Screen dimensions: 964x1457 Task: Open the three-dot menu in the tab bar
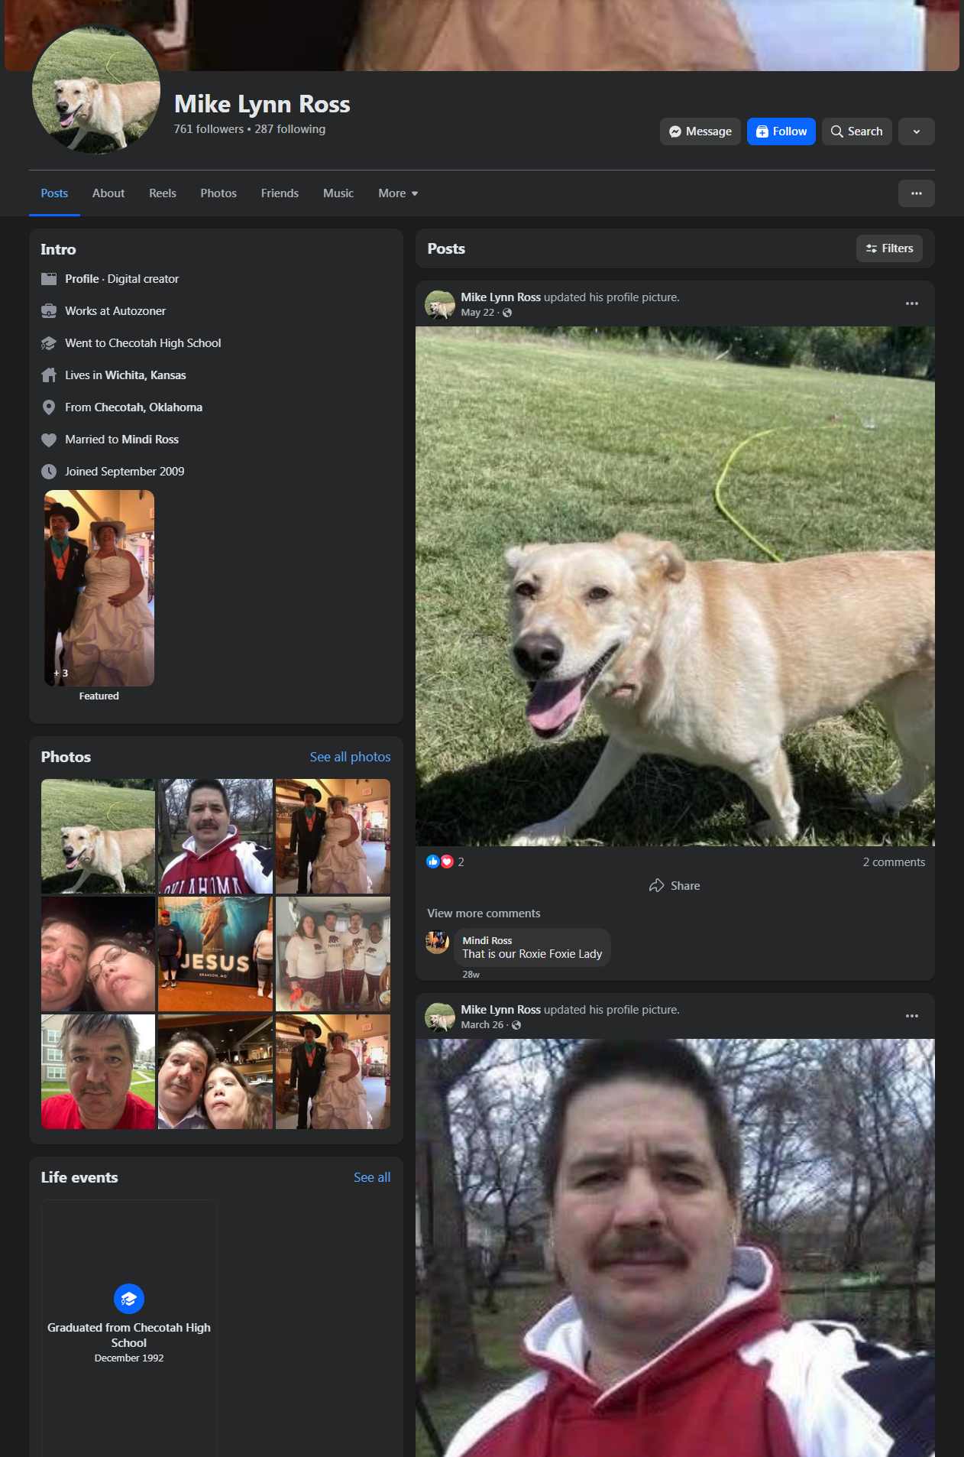tap(916, 193)
